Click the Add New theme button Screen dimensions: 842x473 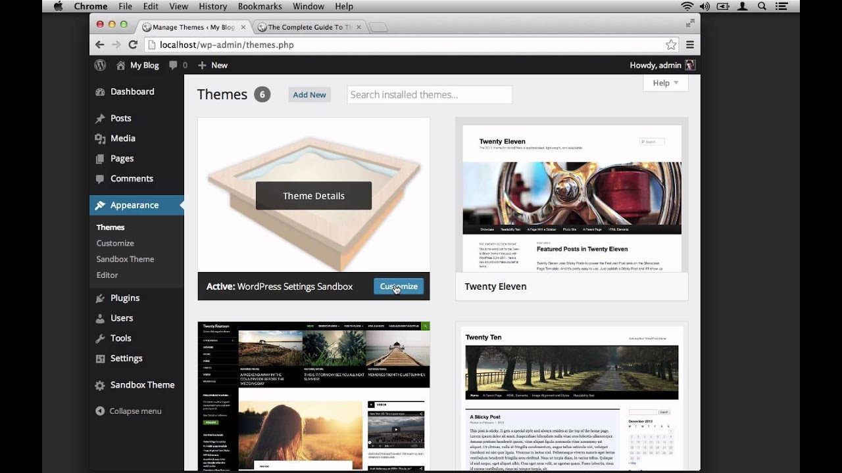(309, 95)
